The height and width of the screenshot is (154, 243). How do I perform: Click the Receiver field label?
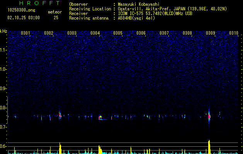78,13
